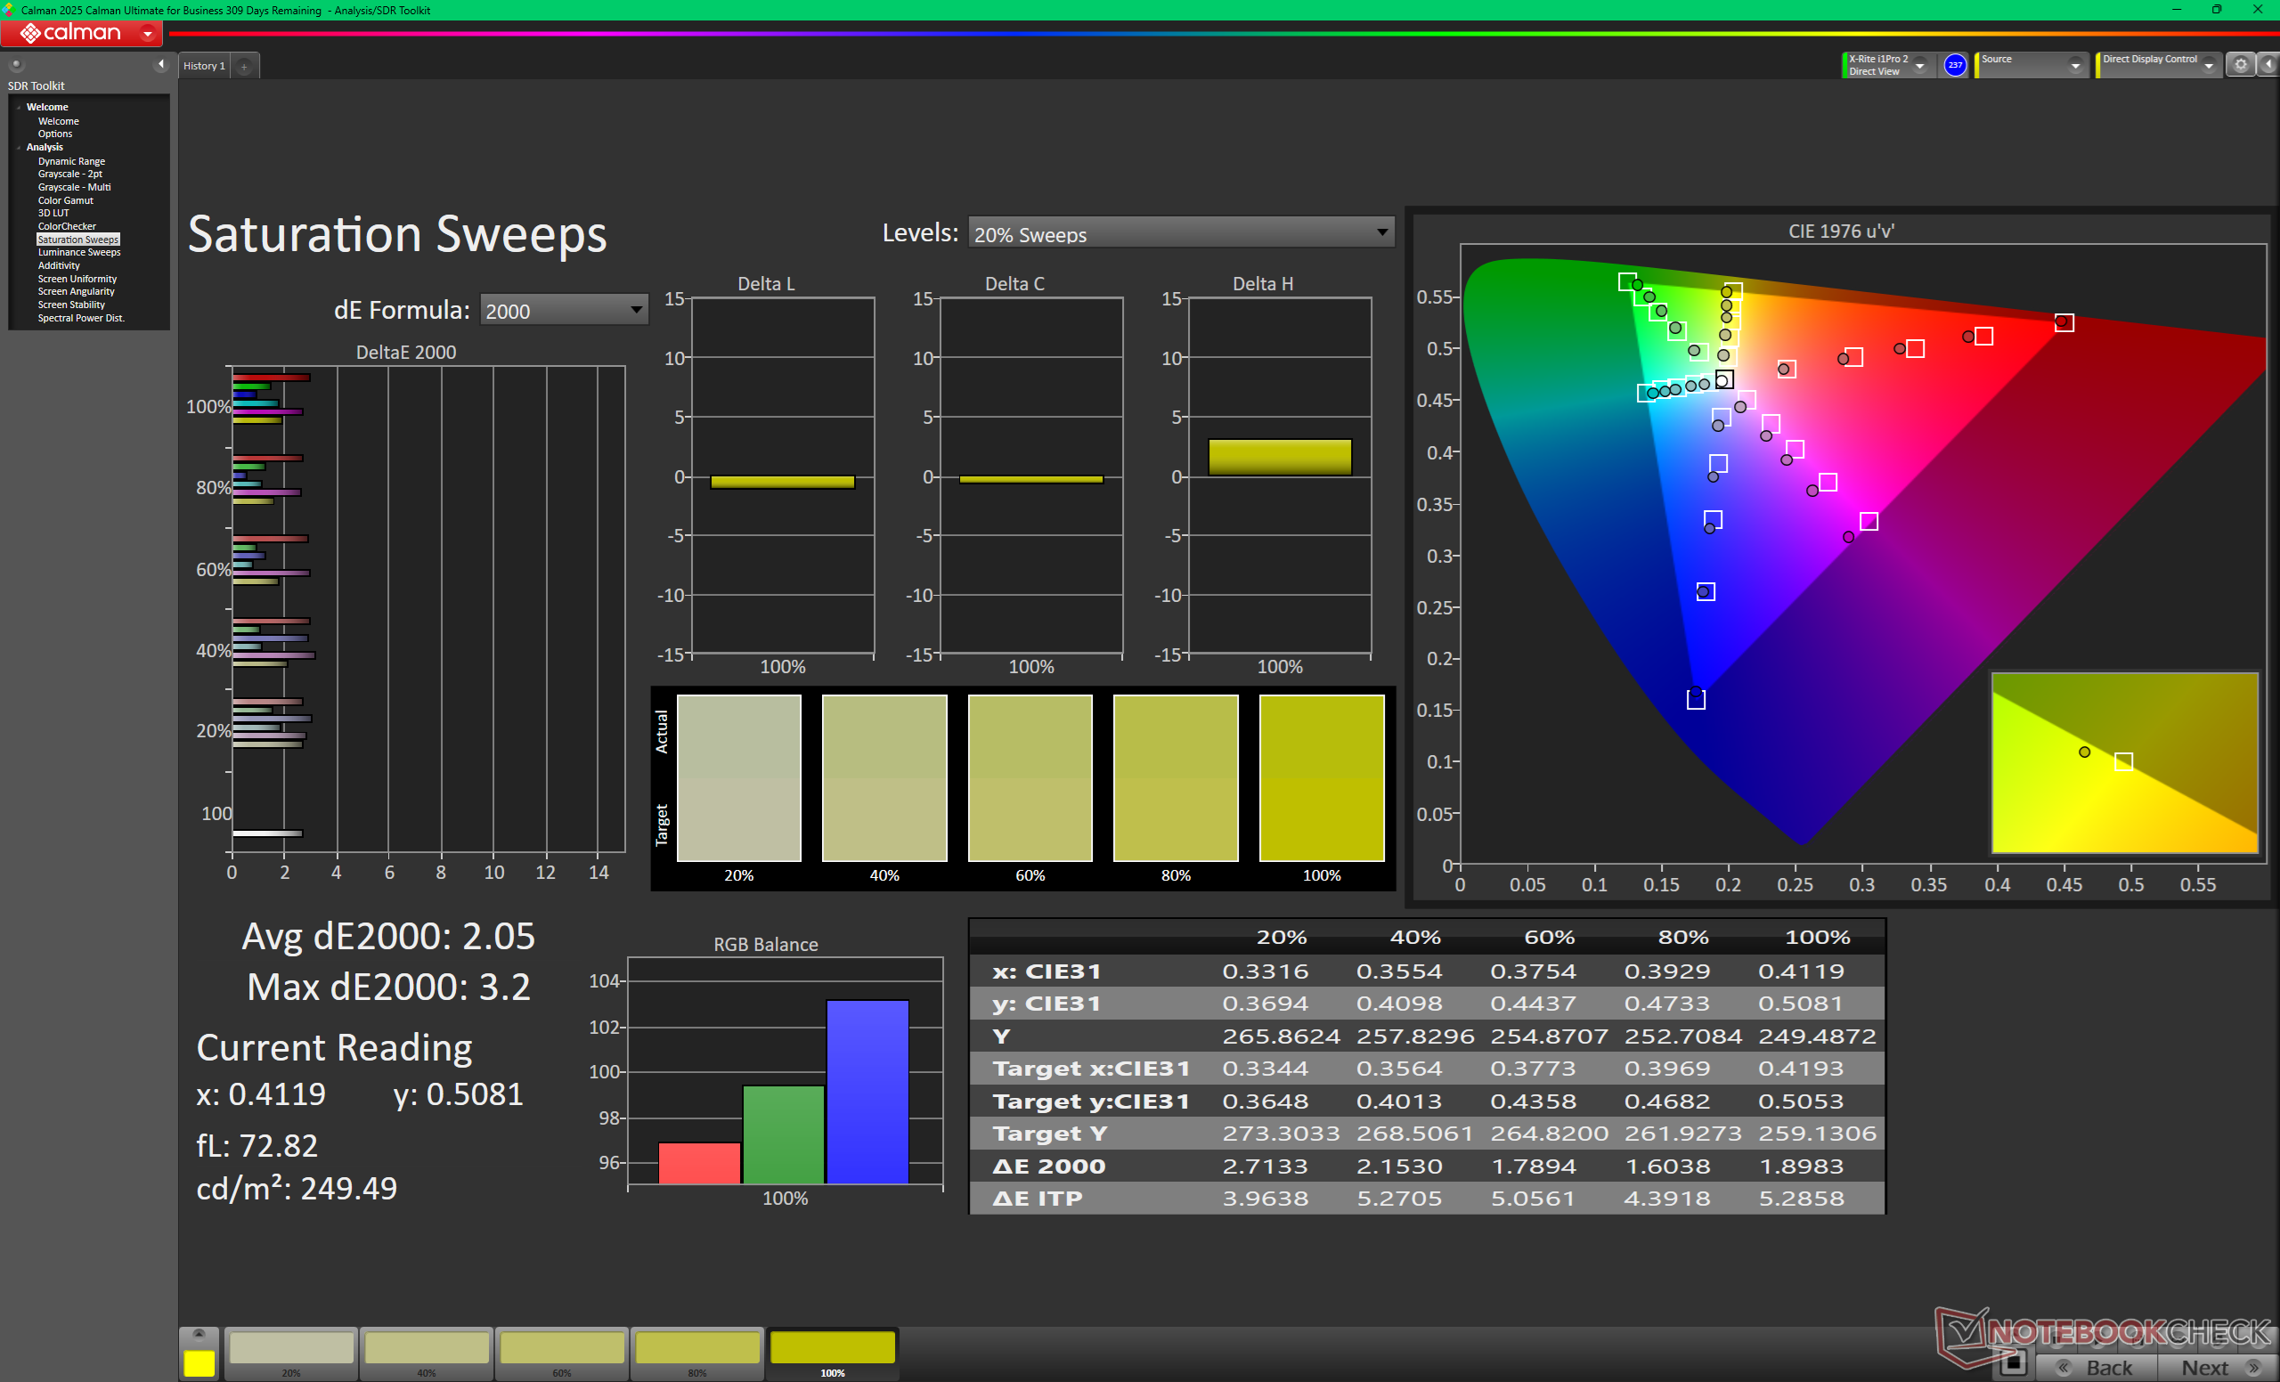The height and width of the screenshot is (1382, 2280).
Task: Expand the right-side panel arrow
Action: 2268,65
